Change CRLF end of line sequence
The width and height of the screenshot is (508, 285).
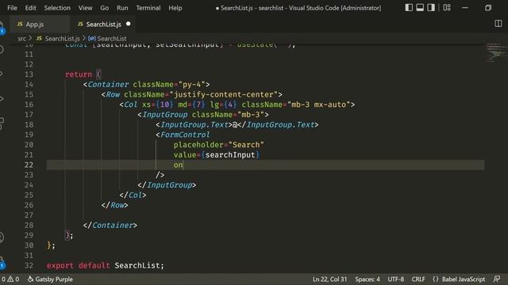418,279
